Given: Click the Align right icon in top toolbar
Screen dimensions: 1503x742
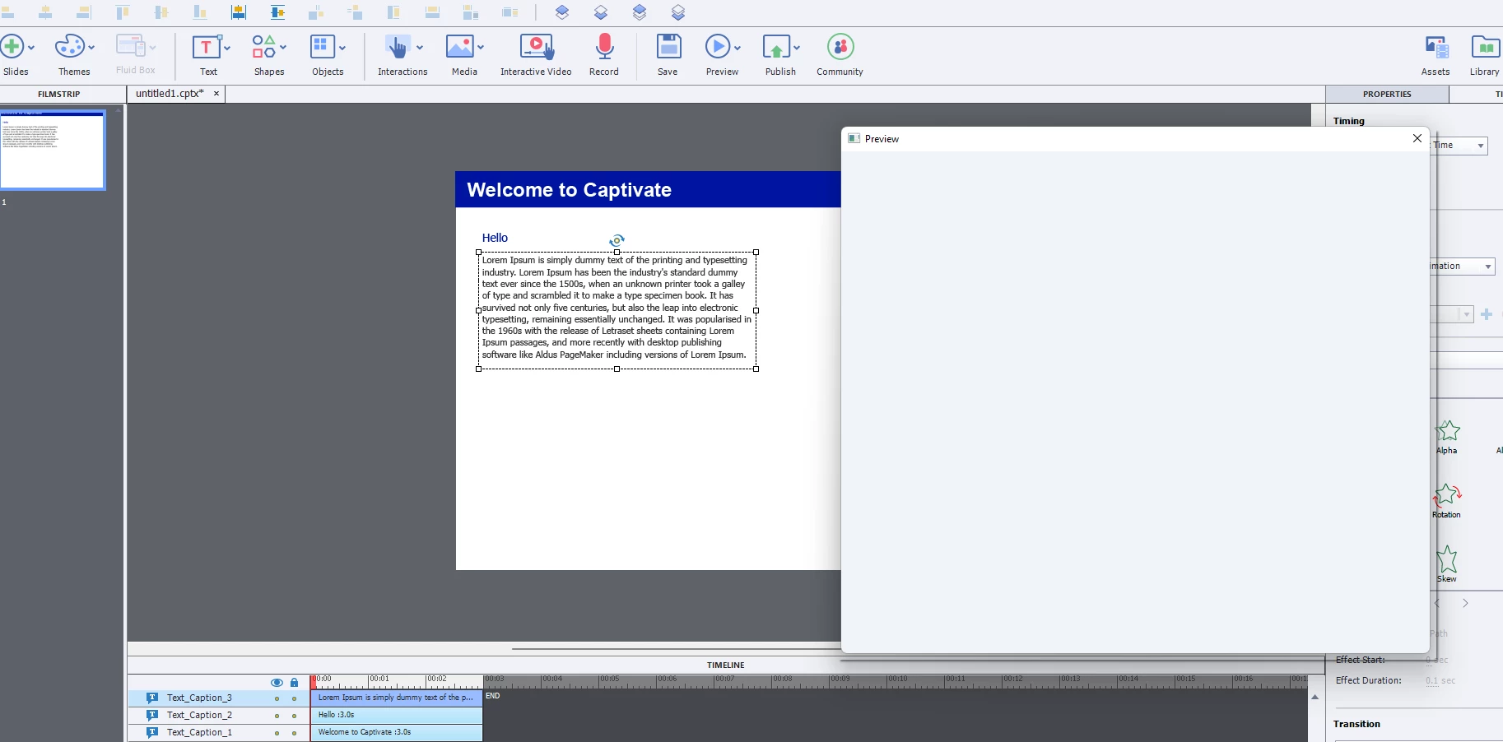Looking at the screenshot, I should click(83, 12).
